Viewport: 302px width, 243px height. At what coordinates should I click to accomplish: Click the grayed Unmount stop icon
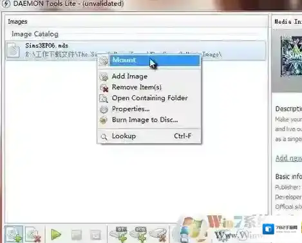pos(77,235)
